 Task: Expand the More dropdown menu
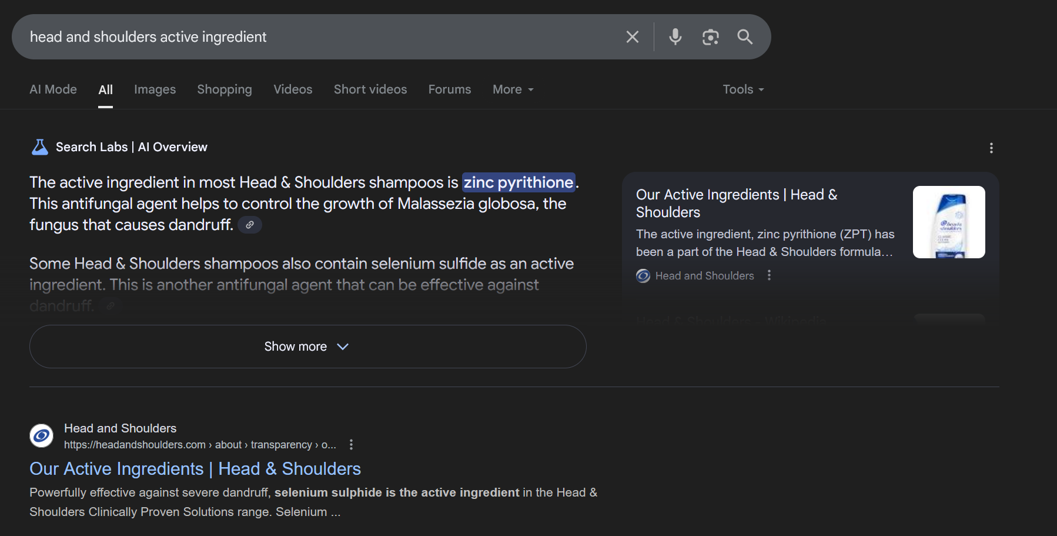tap(513, 89)
